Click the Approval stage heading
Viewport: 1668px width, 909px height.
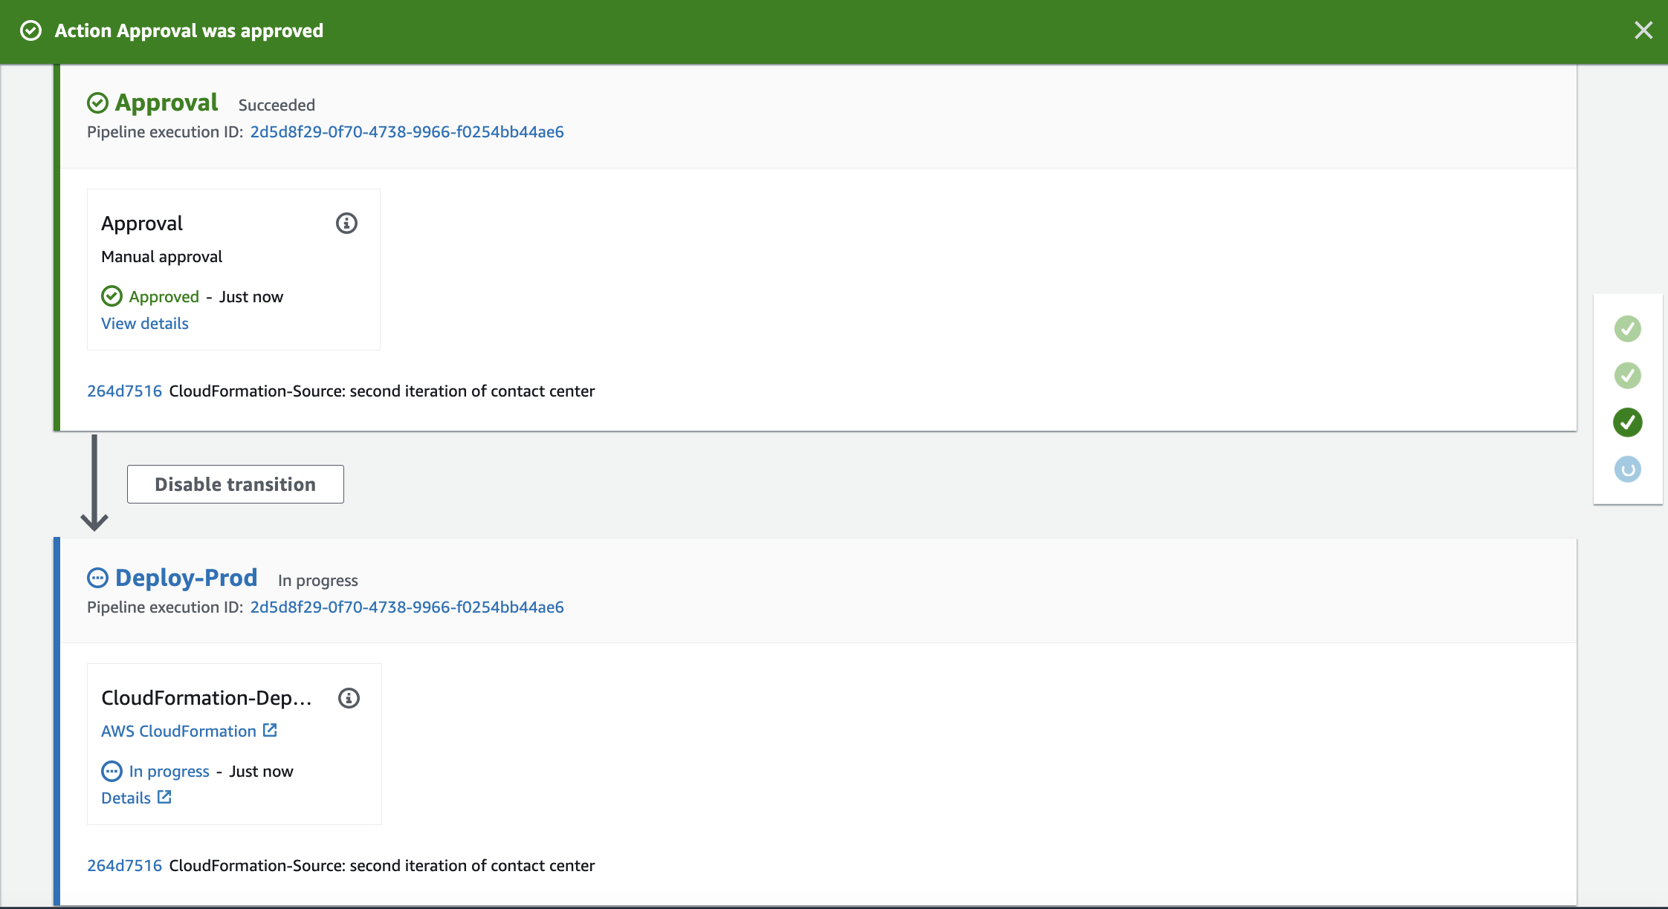(167, 102)
